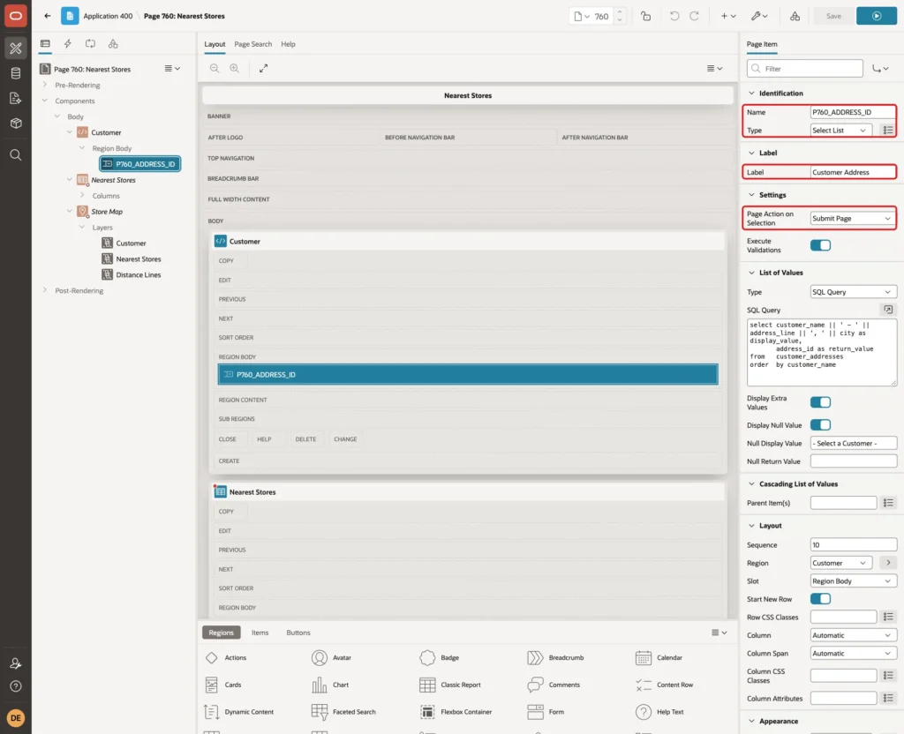Open the item Type Select List dropdown

tap(840, 131)
